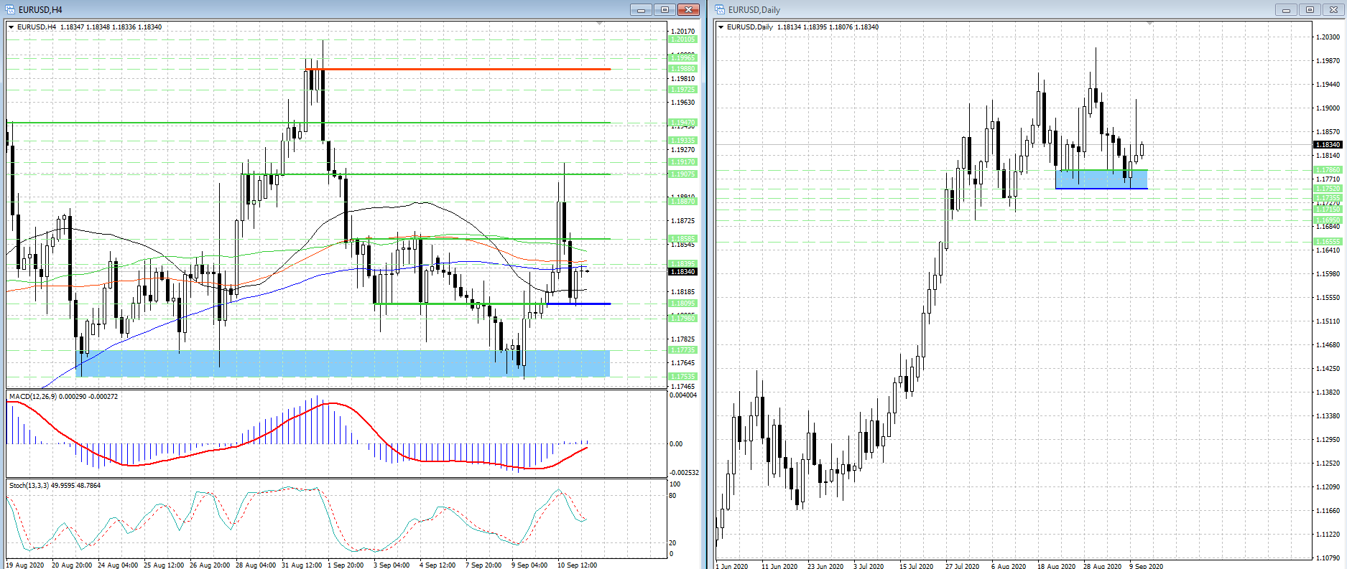Maximize the EURUSD,Daily chart window

point(1310,10)
